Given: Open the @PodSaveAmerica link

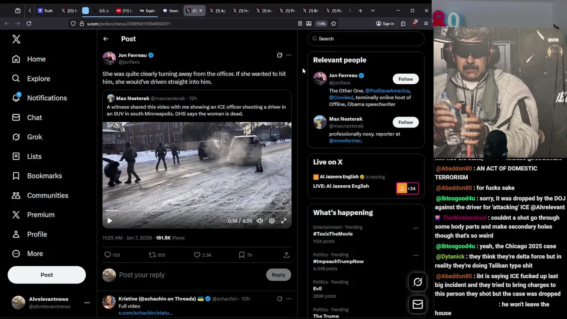Looking at the screenshot, I should pos(388,91).
